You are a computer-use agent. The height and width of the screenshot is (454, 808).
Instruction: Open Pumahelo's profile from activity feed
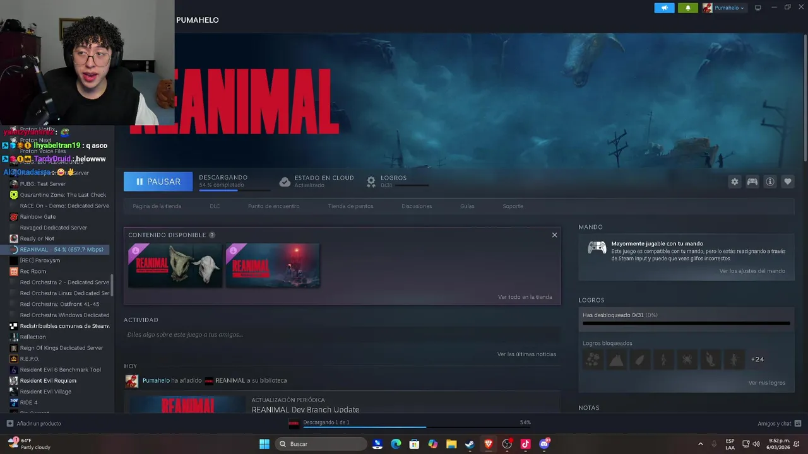156,381
